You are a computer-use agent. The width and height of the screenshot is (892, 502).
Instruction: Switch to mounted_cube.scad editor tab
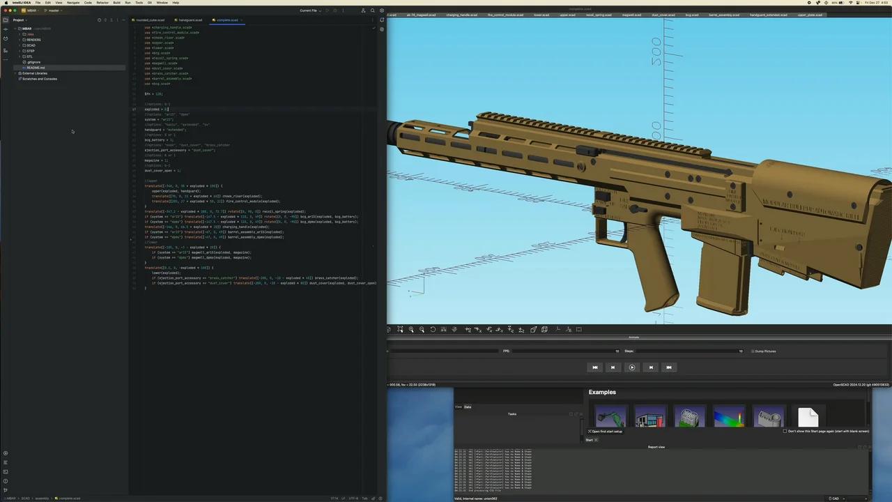click(149, 20)
